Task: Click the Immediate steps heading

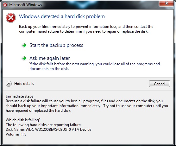Action: tap(19, 96)
